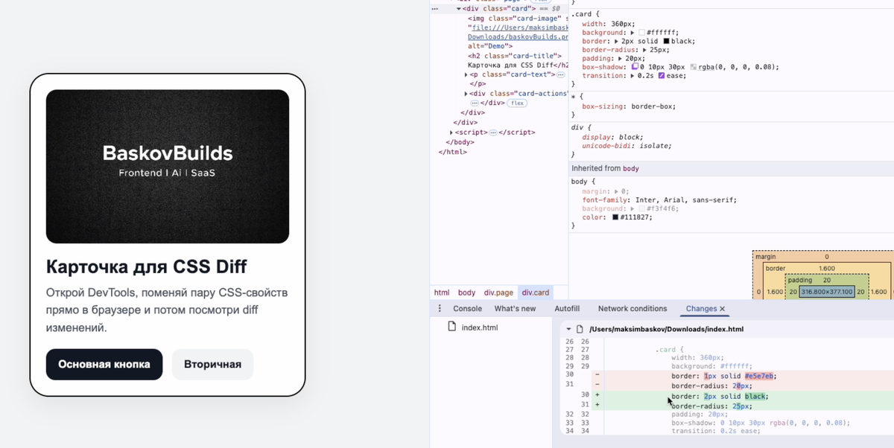This screenshot has width=894, height=448.
Task: Click the Основная кнопка button on the card
Action: (x=104, y=365)
